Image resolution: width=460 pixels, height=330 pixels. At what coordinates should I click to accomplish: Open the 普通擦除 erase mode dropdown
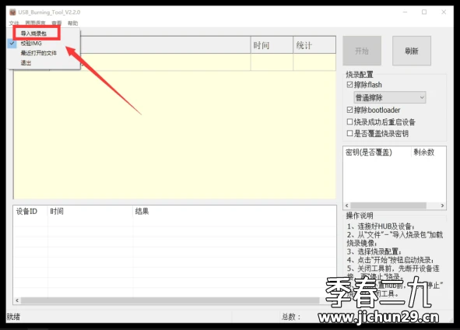390,97
